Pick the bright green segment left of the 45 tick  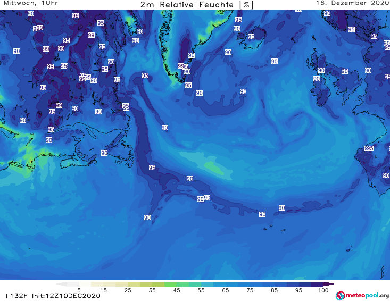pos(170,284)
